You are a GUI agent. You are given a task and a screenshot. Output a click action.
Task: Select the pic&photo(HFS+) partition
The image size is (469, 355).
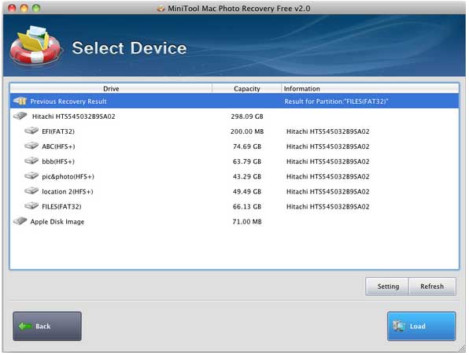(x=234, y=176)
